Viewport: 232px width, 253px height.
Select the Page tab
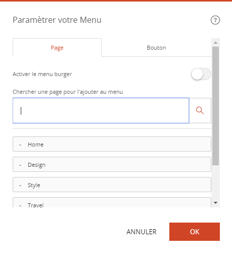(57, 48)
